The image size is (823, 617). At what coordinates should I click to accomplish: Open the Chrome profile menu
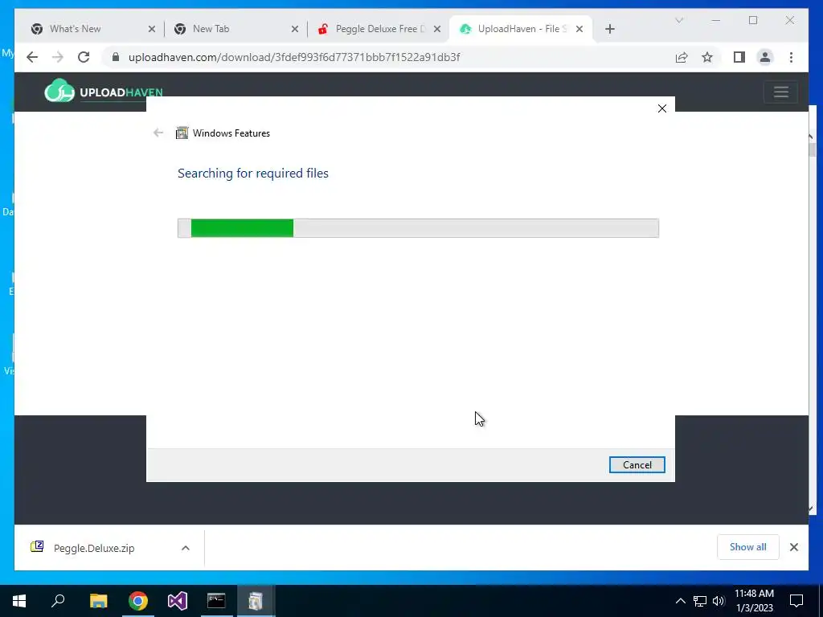tap(765, 57)
